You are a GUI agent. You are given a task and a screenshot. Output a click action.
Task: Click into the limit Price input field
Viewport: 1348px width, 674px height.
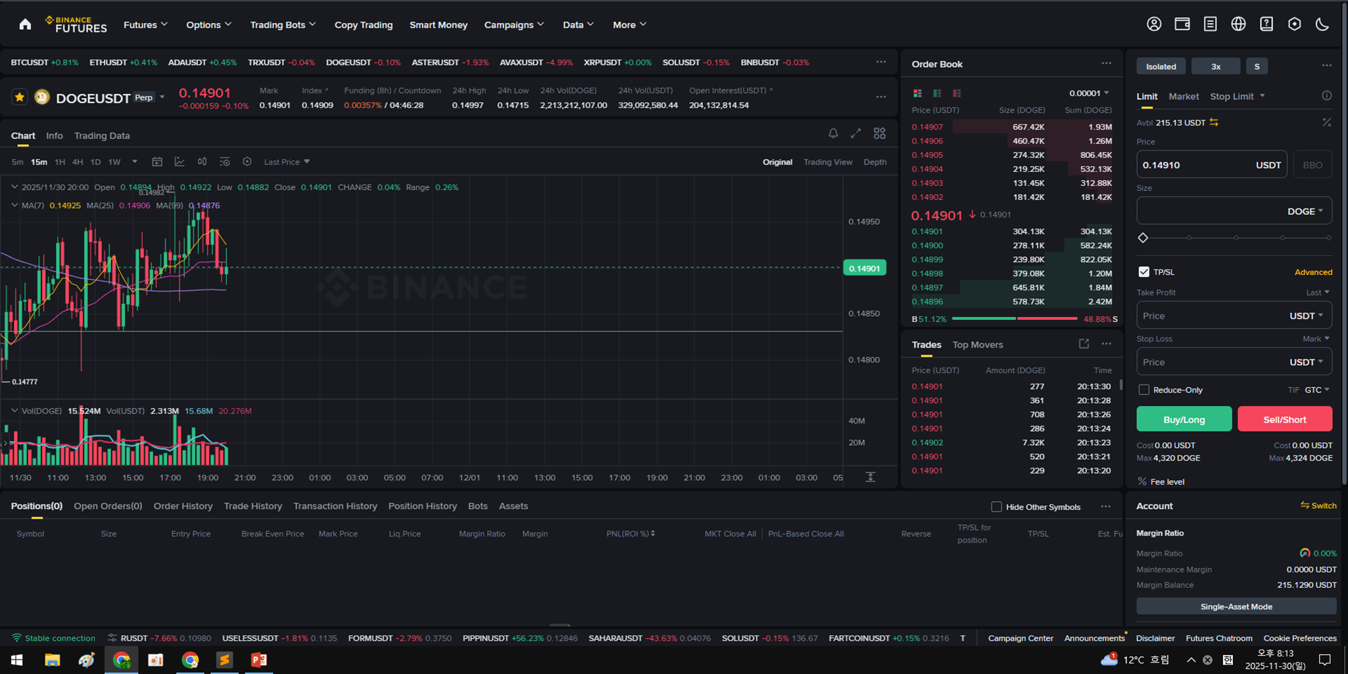pos(1212,165)
